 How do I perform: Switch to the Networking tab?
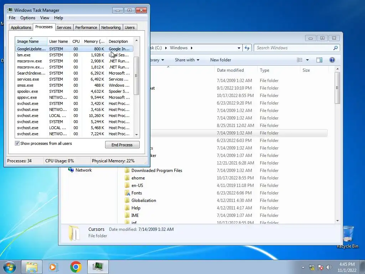coord(111,27)
